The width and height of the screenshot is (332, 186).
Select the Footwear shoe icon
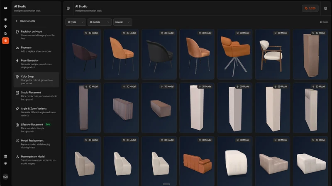(x=17, y=48)
